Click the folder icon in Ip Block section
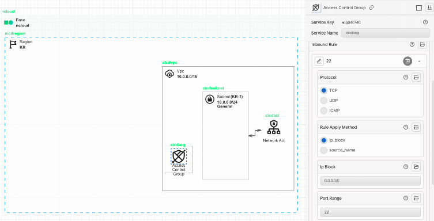The width and height of the screenshot is (434, 221). click(416, 166)
